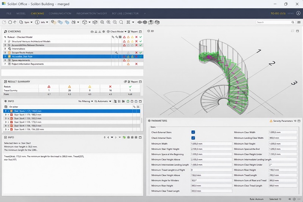Toggle checkbox on Stair 179, 188,0 mm result
303x202 pixels.
pyautogui.click(x=12, y=114)
